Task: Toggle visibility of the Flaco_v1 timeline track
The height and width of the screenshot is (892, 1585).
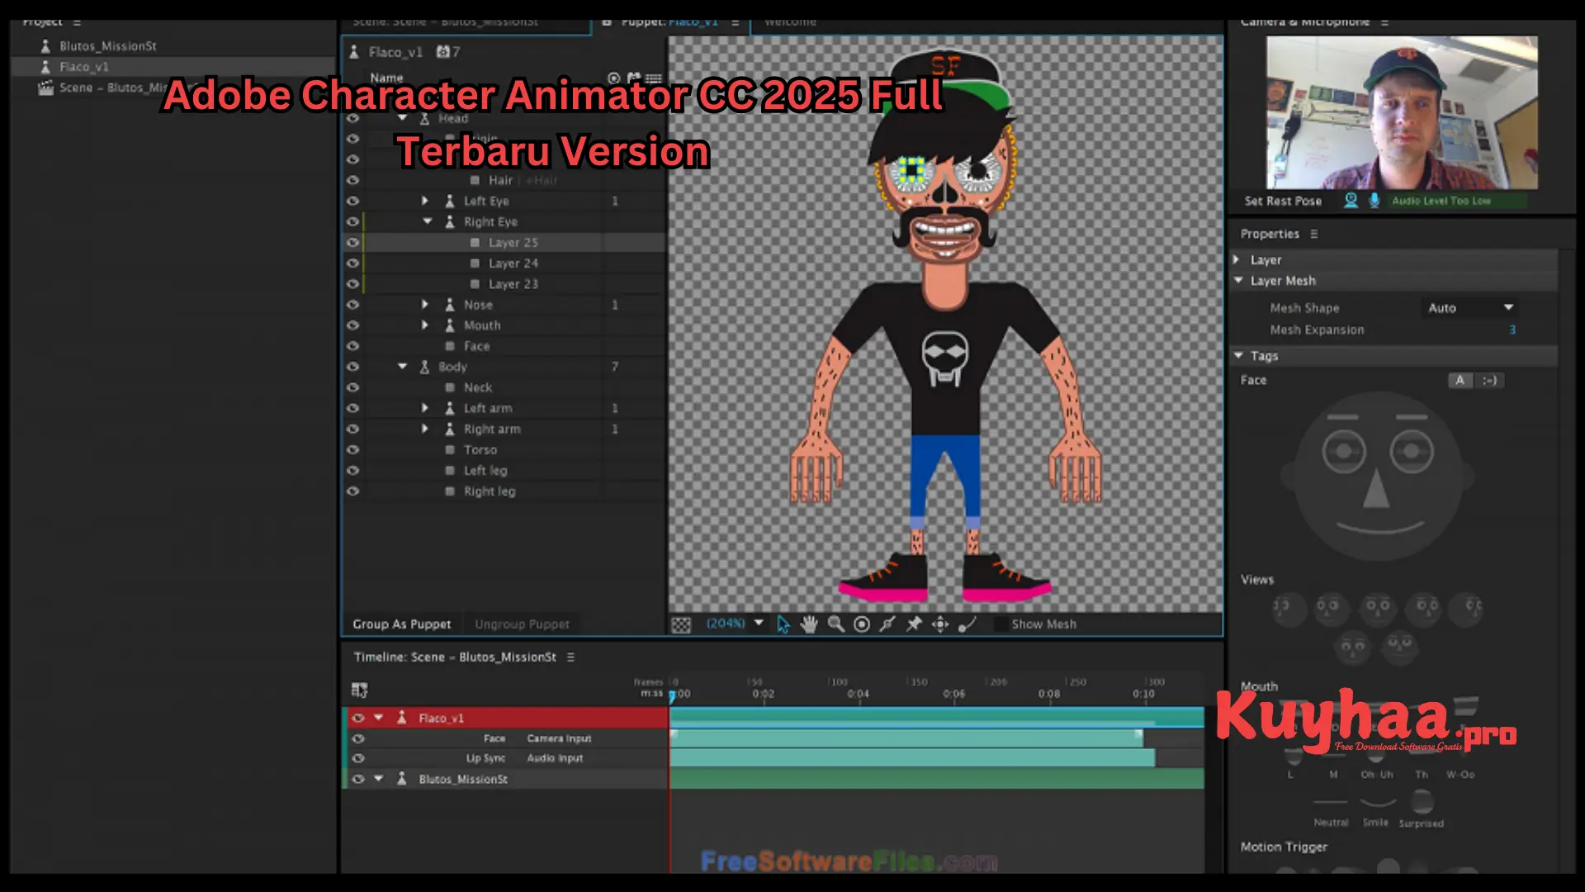Action: tap(358, 718)
